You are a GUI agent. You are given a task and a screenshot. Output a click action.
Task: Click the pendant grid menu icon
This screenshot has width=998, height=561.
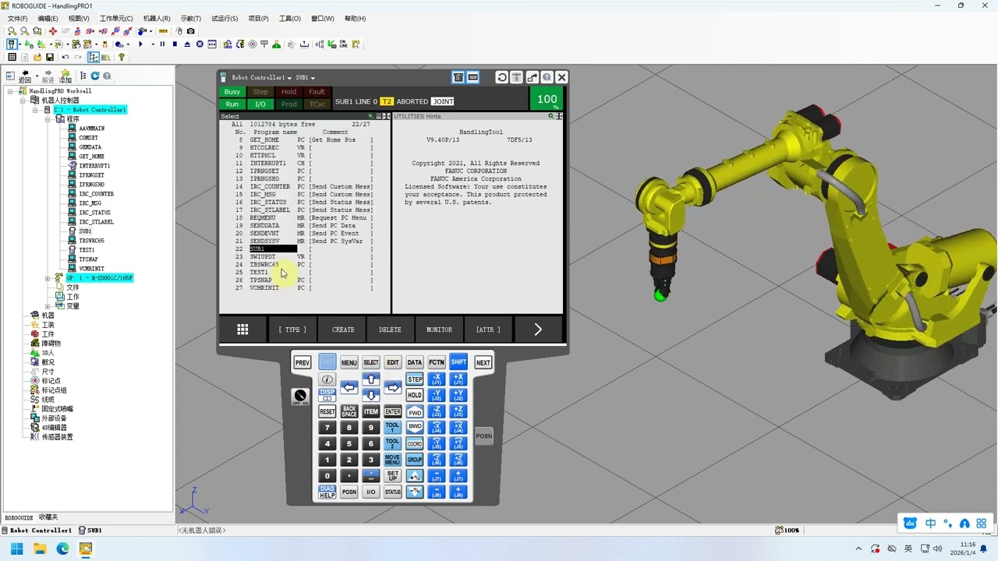242,330
